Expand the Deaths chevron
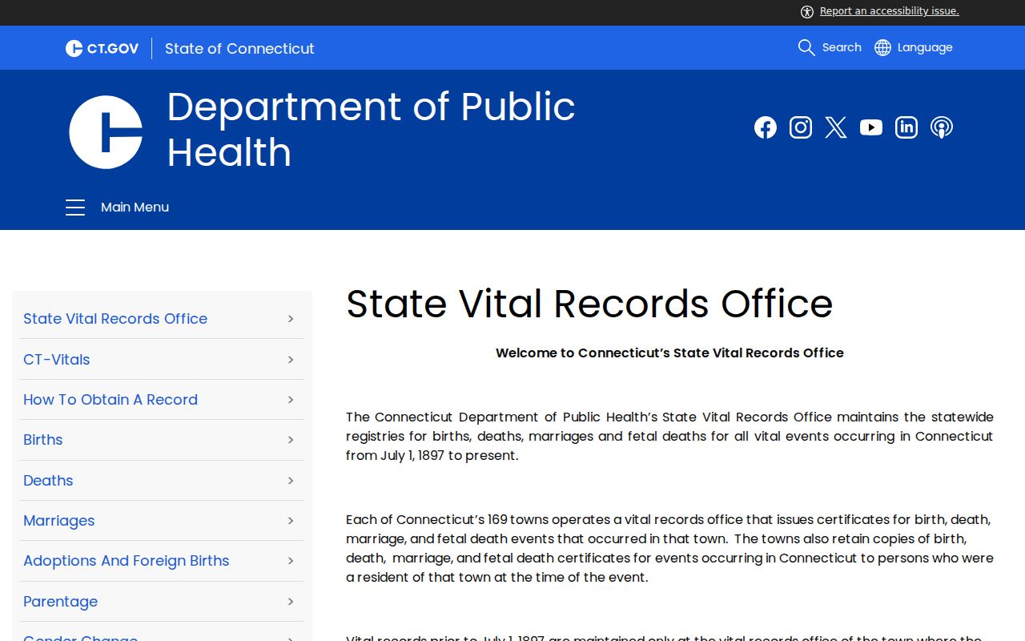Viewport: 1025px width, 641px height. pyautogui.click(x=291, y=480)
